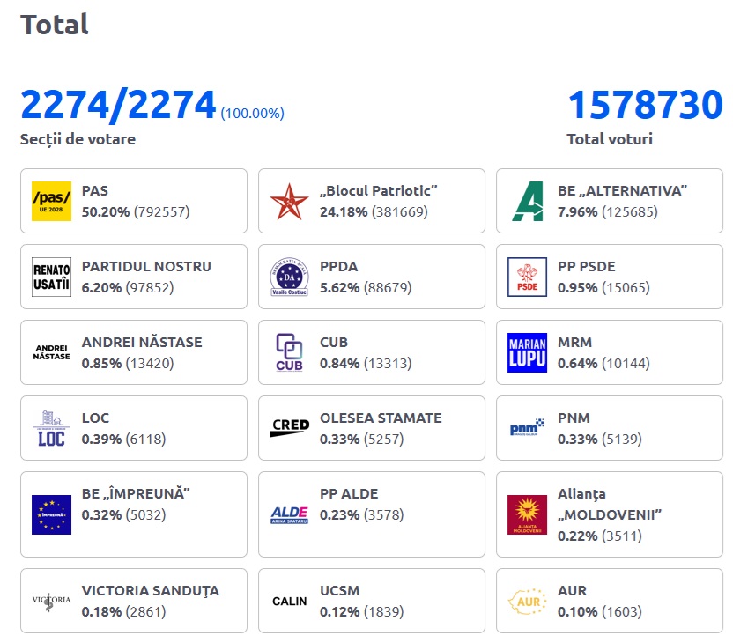
Task: Click the AUR gold logo
Action: point(527,601)
